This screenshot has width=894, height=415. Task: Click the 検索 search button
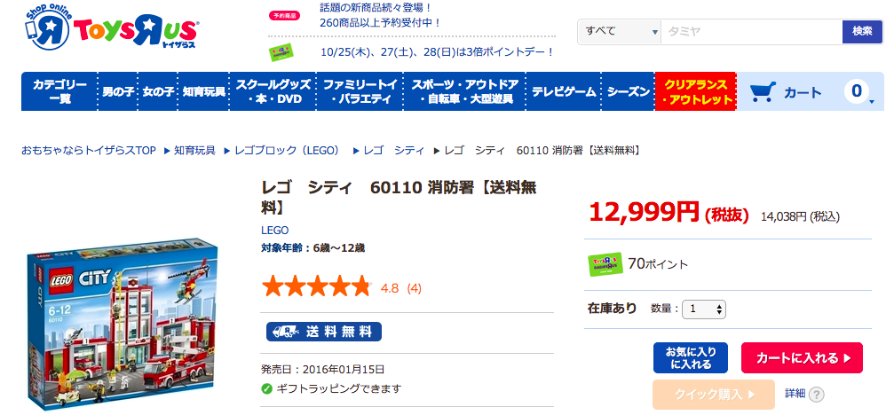tap(862, 31)
